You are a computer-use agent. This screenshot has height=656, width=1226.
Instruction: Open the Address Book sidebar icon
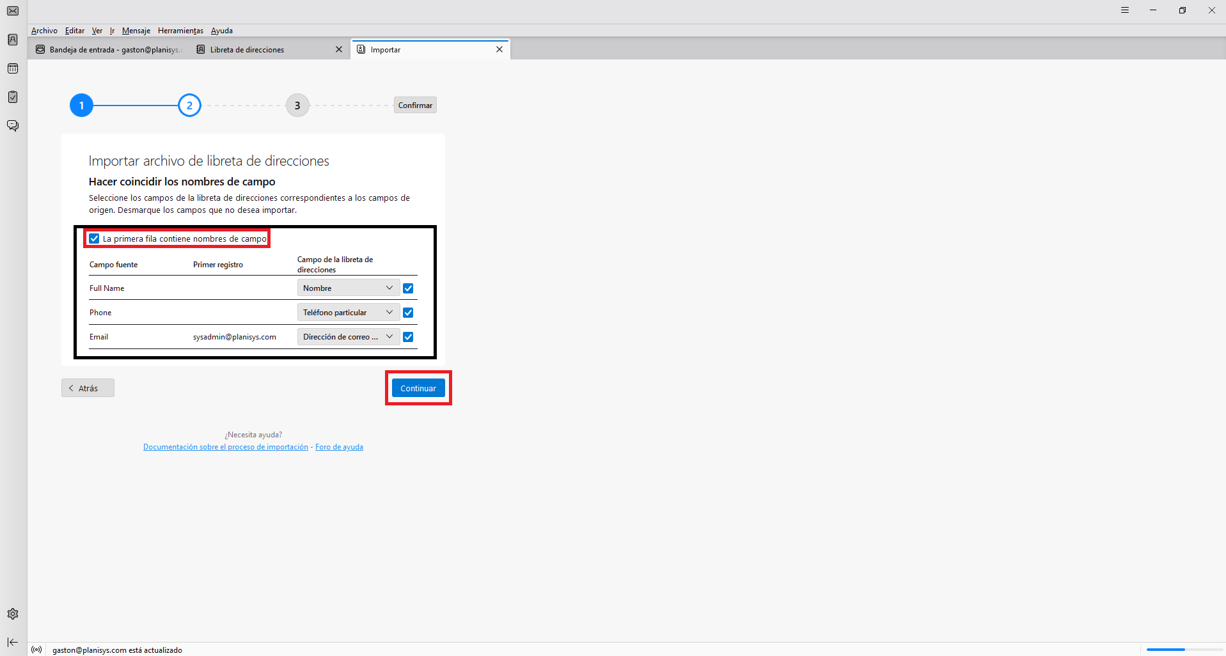13,40
